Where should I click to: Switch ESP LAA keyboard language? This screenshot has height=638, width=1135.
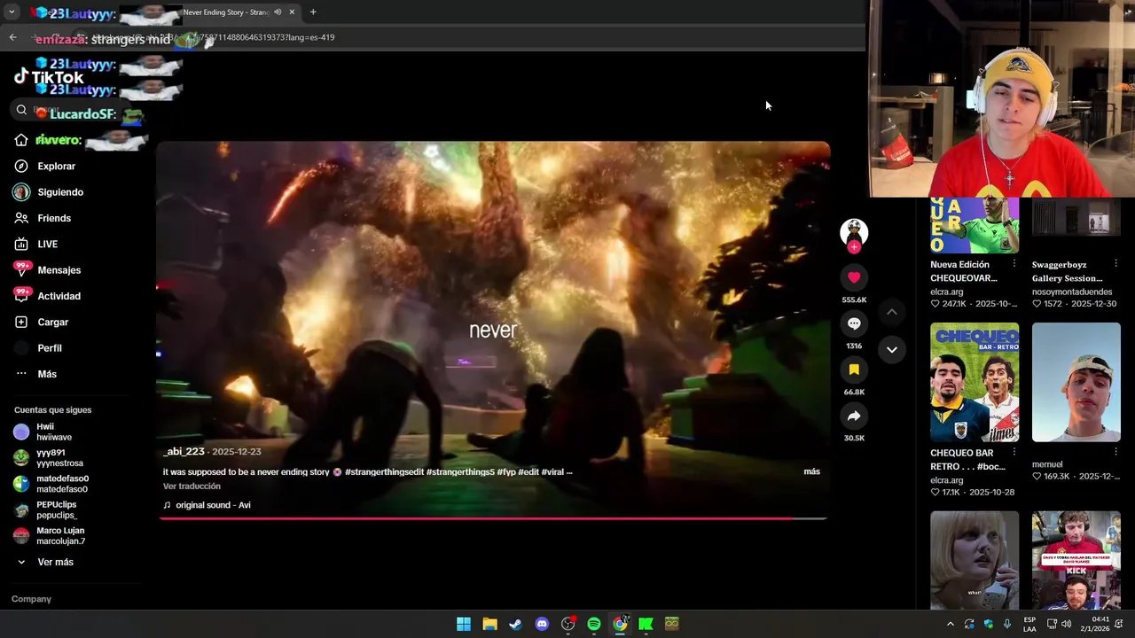(x=1029, y=624)
